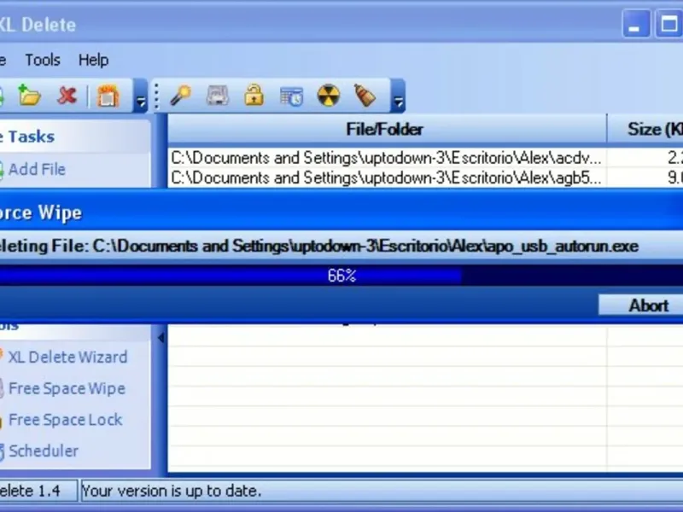The width and height of the screenshot is (683, 512).
Task: Open the Help menu
Action: pyautogui.click(x=93, y=60)
